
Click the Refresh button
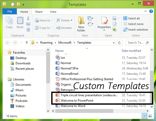119,43
